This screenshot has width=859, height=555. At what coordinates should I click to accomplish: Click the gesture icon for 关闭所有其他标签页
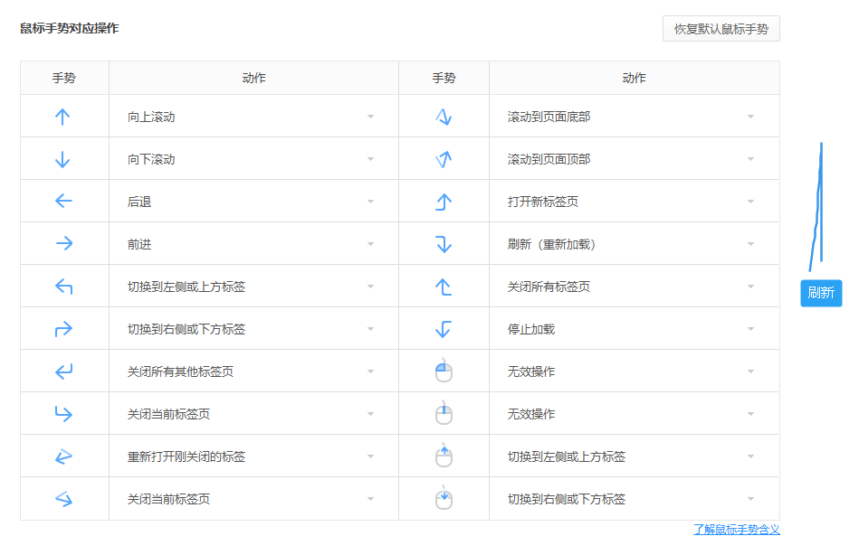pyautogui.click(x=63, y=372)
